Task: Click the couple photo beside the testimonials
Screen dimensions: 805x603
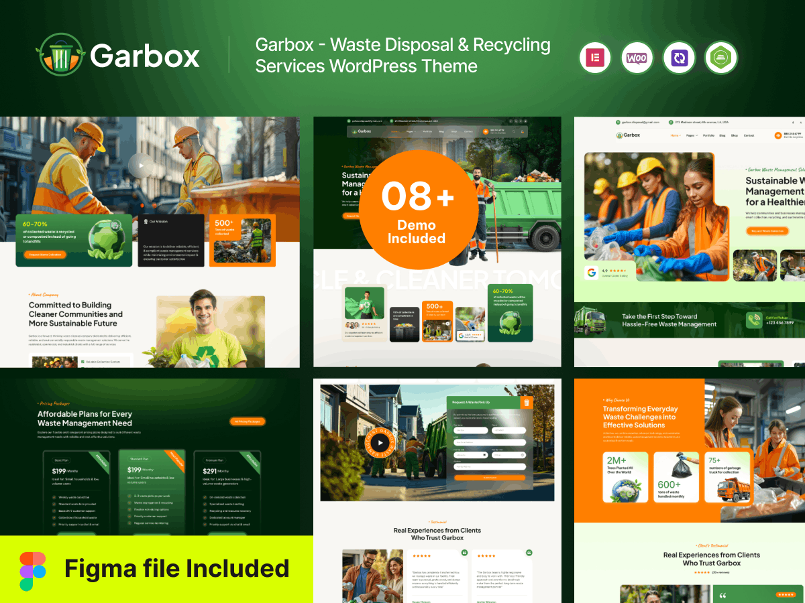Action: 372,576
